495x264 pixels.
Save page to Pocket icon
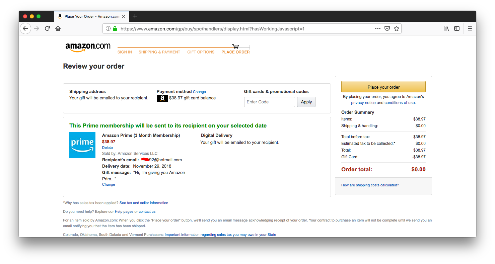[387, 28]
